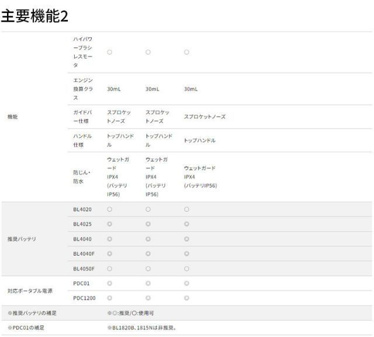Click the third-column circle in PDC01 row

(x=186, y=283)
